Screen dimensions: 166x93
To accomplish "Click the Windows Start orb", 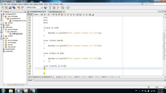I will tap(3, 91).
